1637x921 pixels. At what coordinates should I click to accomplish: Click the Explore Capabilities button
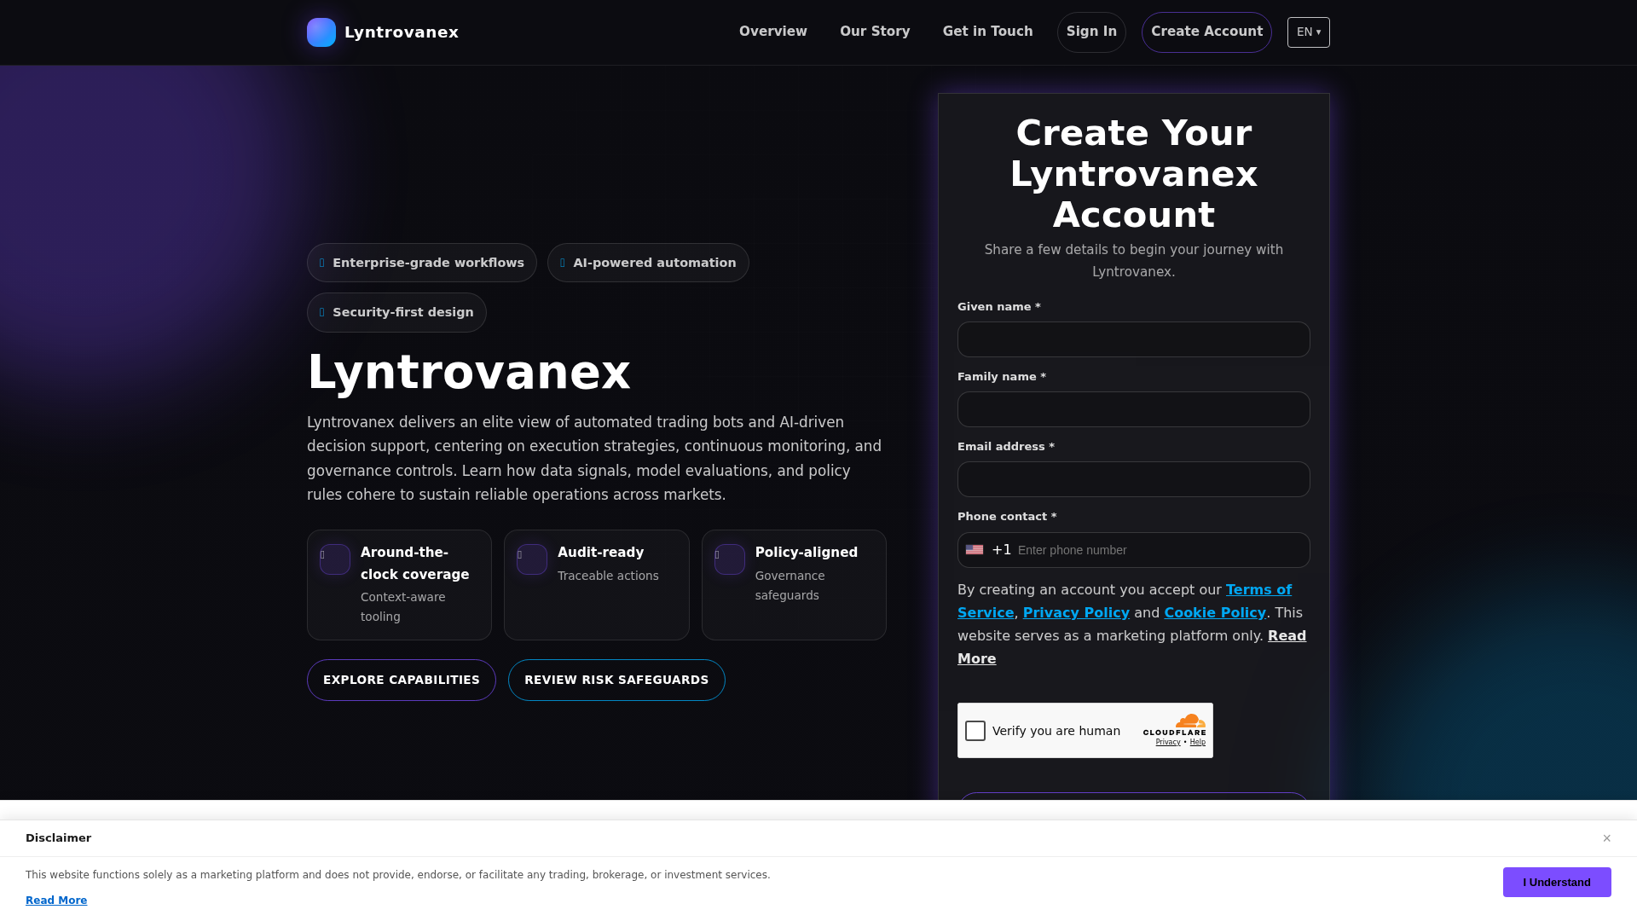402,681
